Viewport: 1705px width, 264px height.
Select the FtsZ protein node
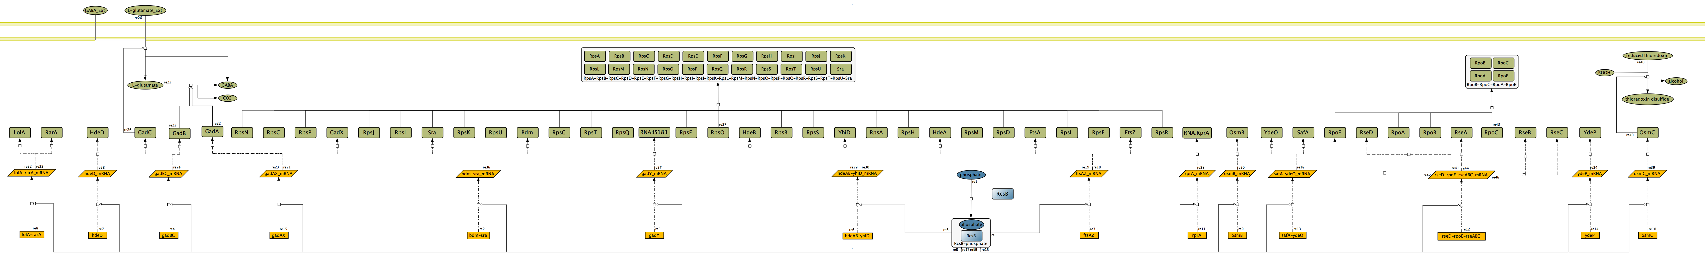(x=1130, y=133)
